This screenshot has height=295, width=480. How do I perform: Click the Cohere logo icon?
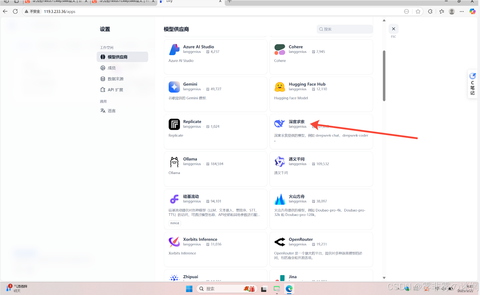pos(280,50)
